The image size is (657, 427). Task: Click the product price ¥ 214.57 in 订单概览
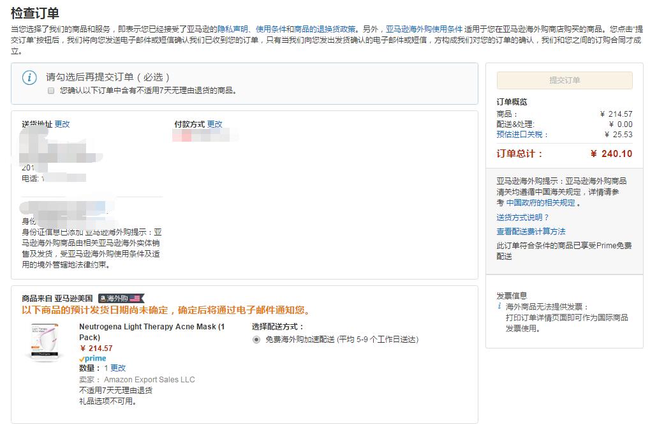coord(616,114)
